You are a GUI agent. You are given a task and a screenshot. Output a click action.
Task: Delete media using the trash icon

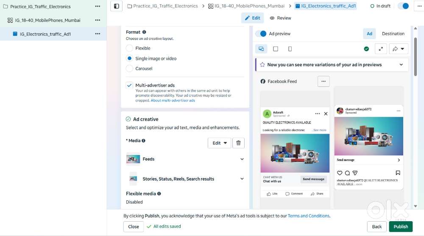click(x=238, y=143)
